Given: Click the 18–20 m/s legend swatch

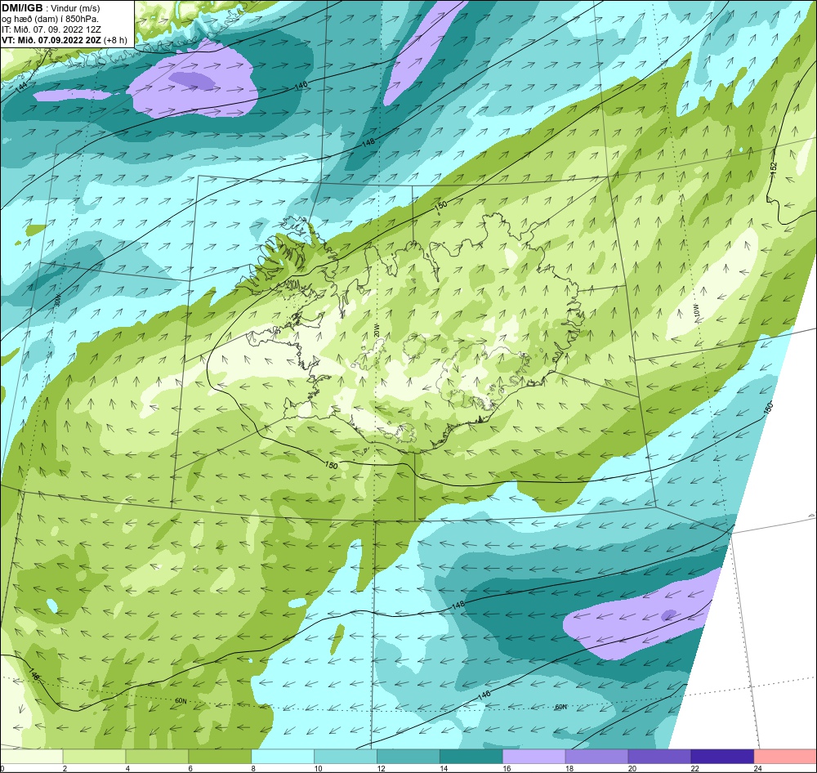Looking at the screenshot, I should (596, 757).
